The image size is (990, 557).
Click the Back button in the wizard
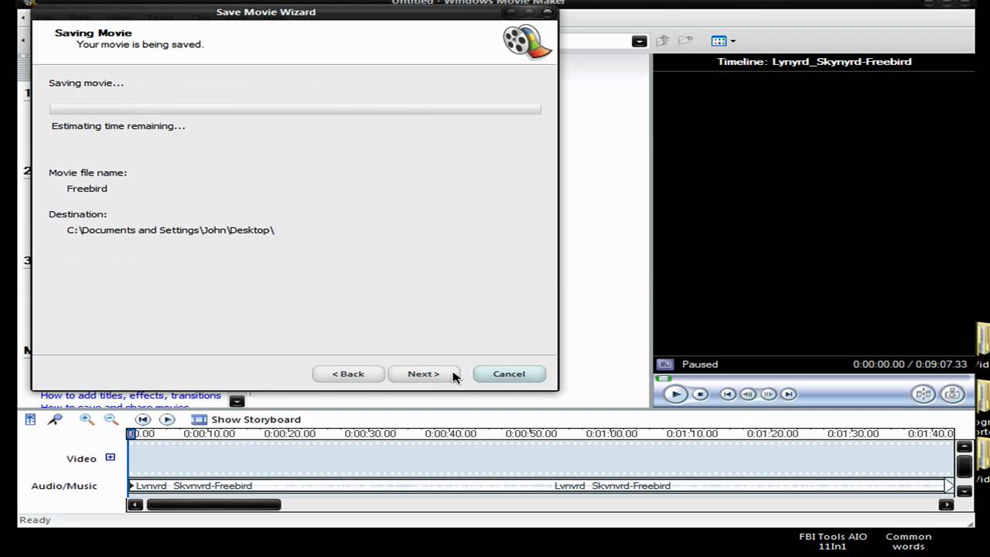tap(348, 374)
